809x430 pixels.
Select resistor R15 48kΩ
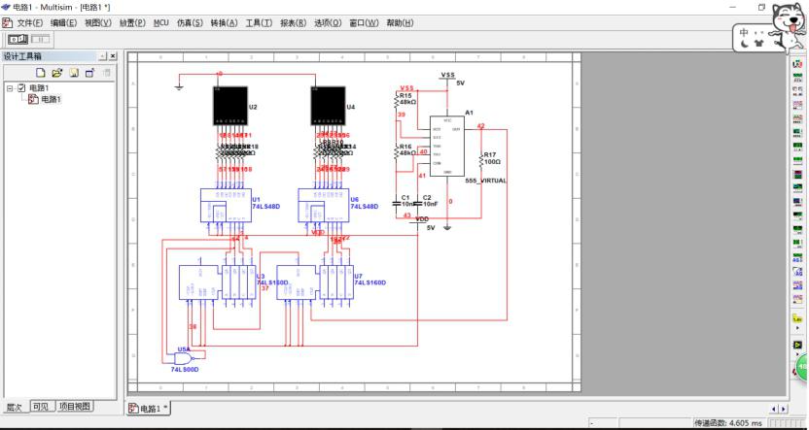tap(396, 100)
